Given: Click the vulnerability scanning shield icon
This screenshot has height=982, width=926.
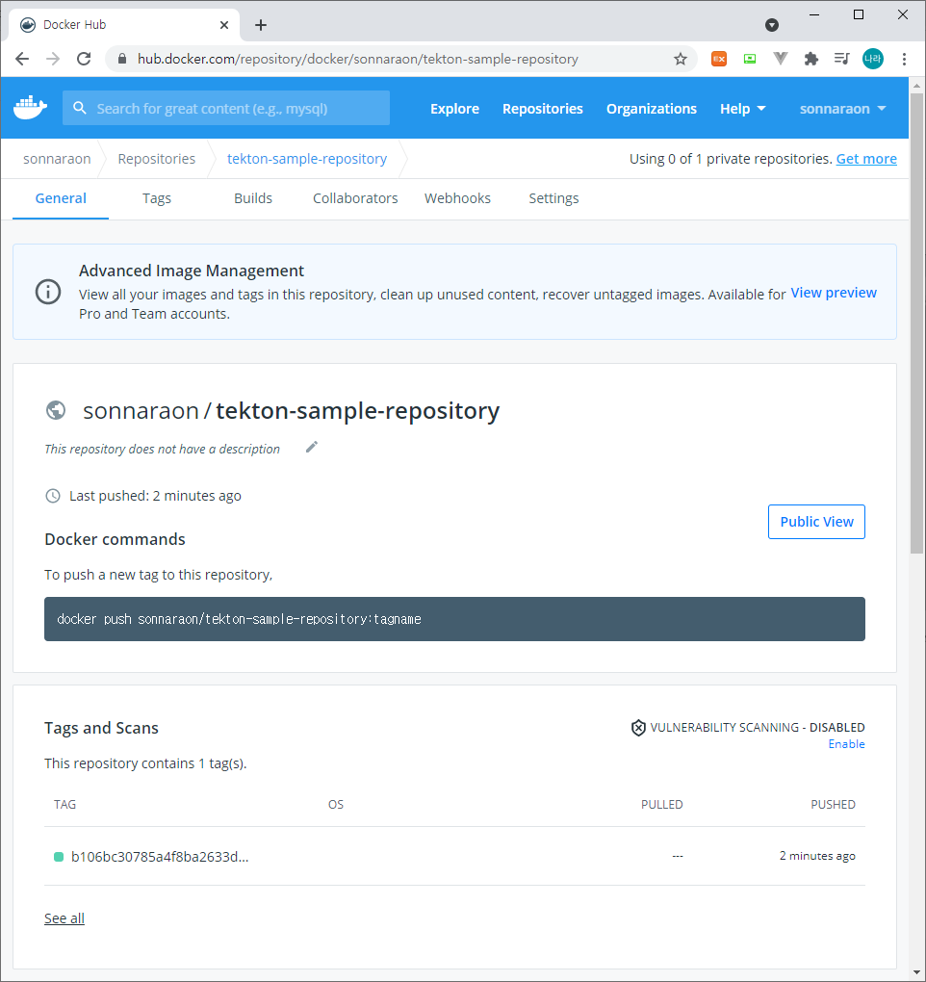Looking at the screenshot, I should click(638, 728).
